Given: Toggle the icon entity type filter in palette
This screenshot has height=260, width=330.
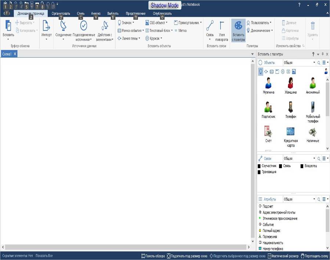Looking at the screenshot, I should click(261, 72).
